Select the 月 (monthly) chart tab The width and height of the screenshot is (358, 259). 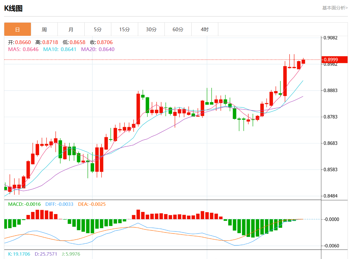(x=71, y=29)
